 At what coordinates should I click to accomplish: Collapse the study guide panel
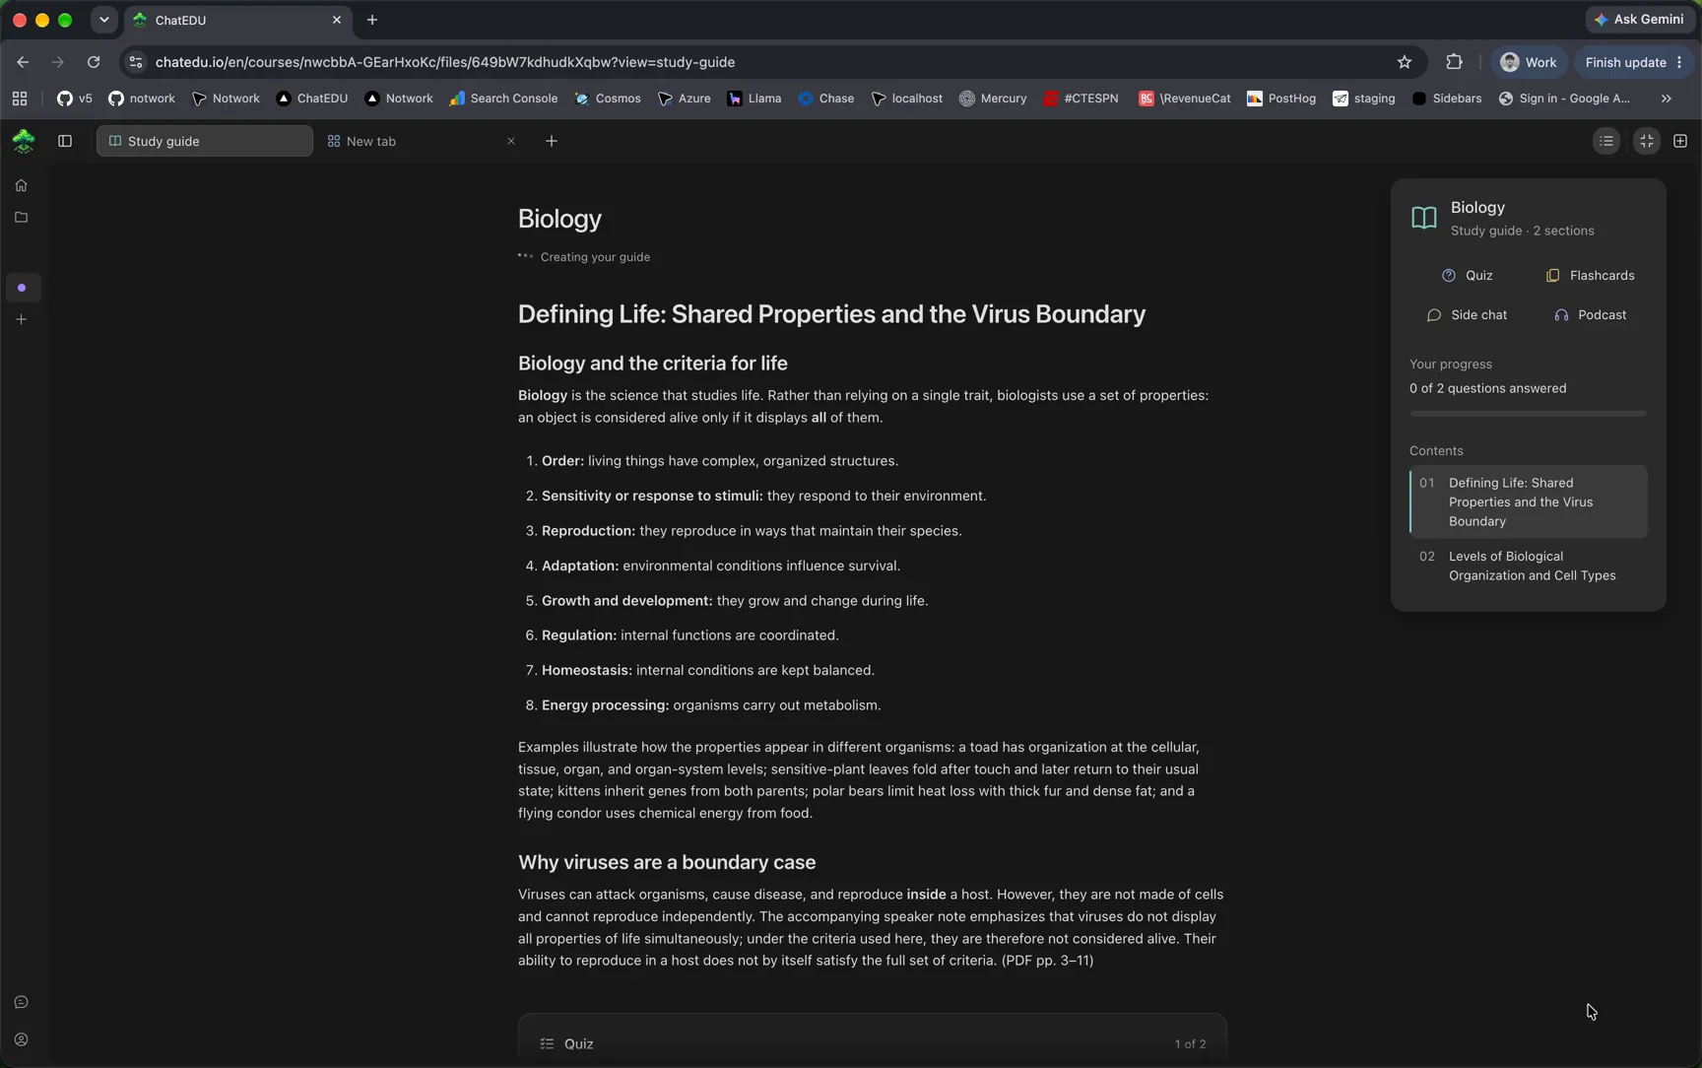coord(1647,141)
